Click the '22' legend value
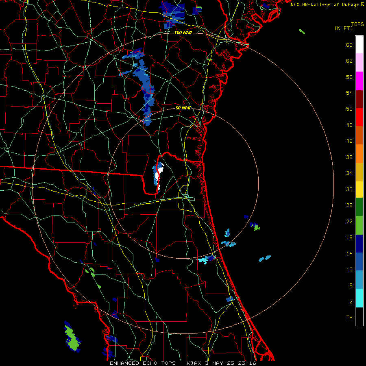This screenshot has height=366, width=366. [x=349, y=221]
